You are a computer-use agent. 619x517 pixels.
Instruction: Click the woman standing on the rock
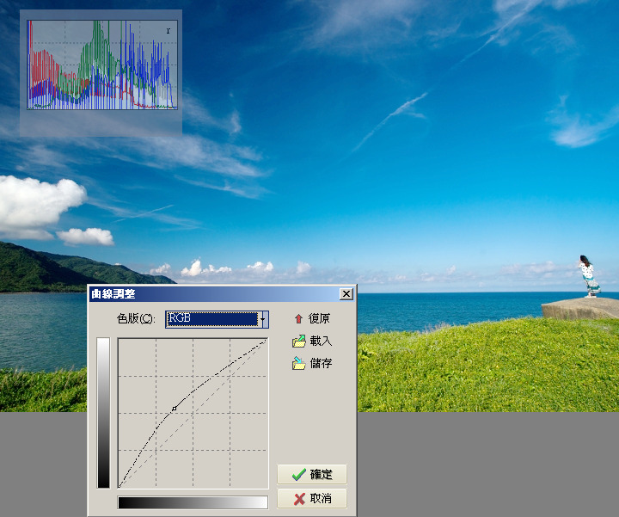click(588, 277)
